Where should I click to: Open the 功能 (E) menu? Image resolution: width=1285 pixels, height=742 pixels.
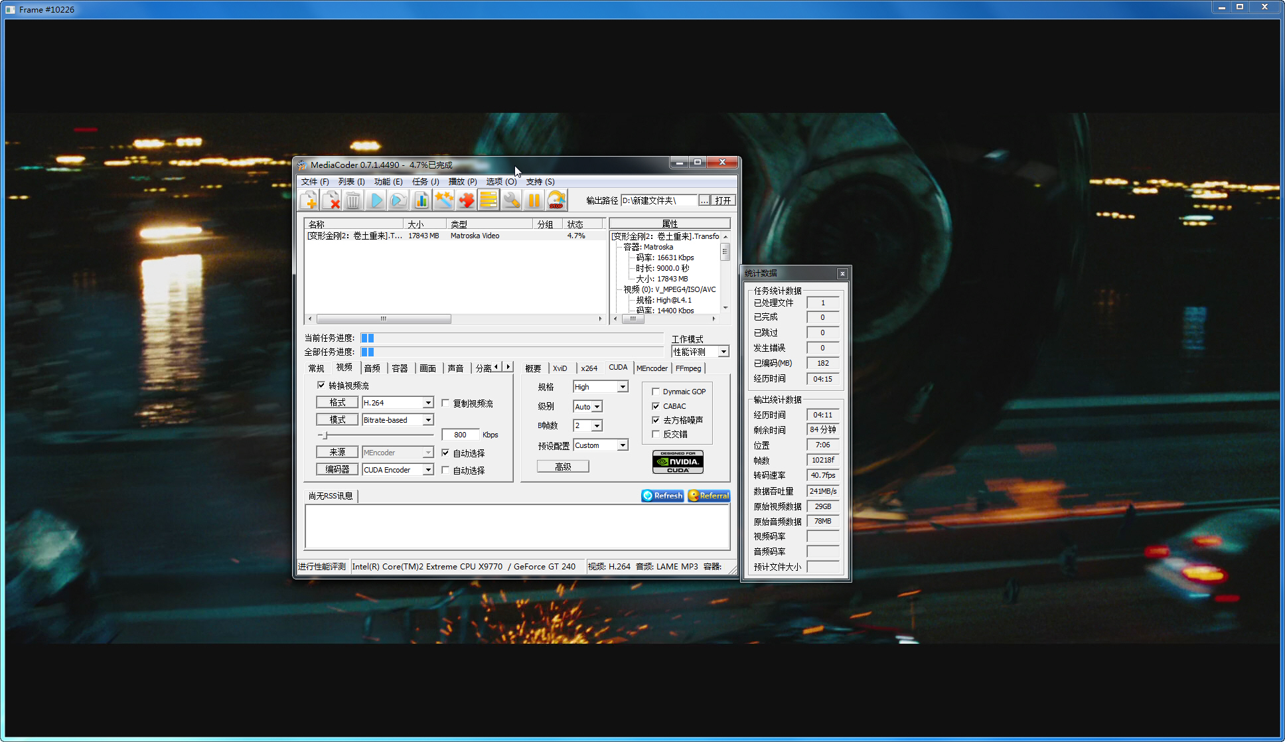click(x=388, y=181)
